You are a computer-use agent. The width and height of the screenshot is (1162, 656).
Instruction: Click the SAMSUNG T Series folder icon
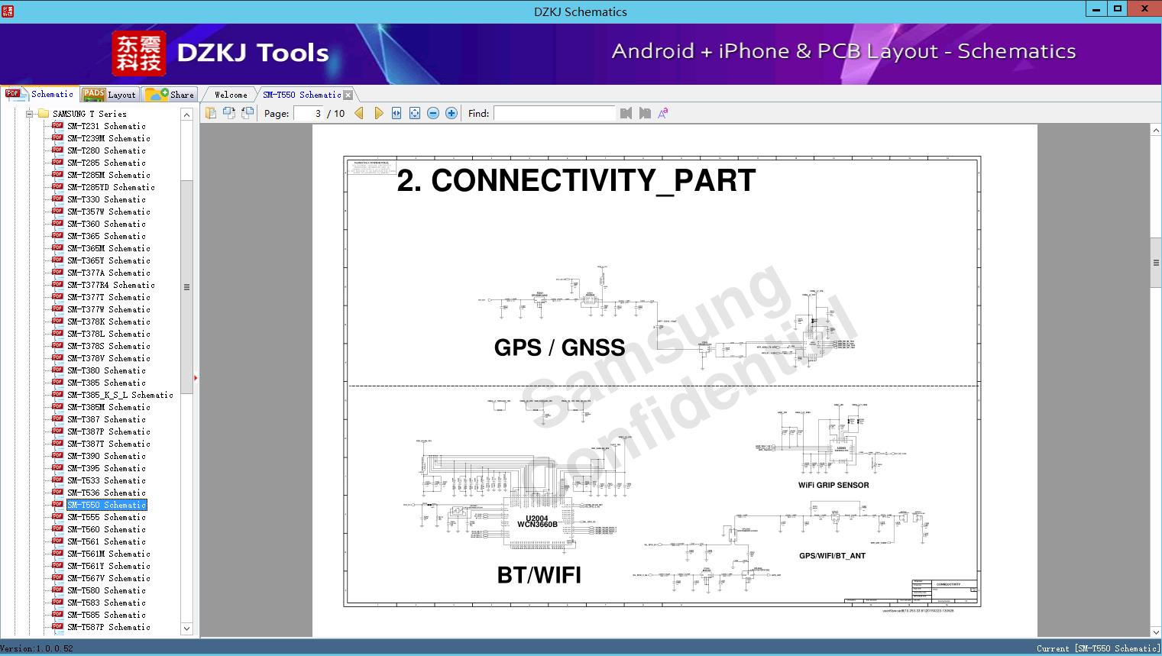point(44,114)
